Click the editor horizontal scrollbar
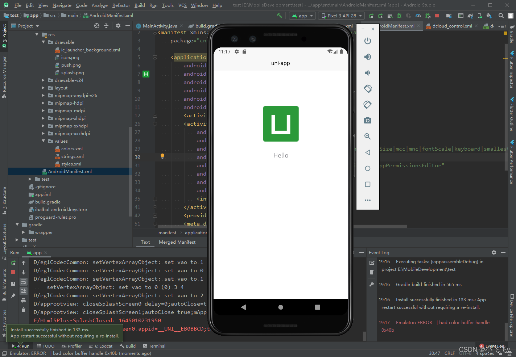Image resolution: width=516 pixels, height=357 pixels. [x=282, y=226]
